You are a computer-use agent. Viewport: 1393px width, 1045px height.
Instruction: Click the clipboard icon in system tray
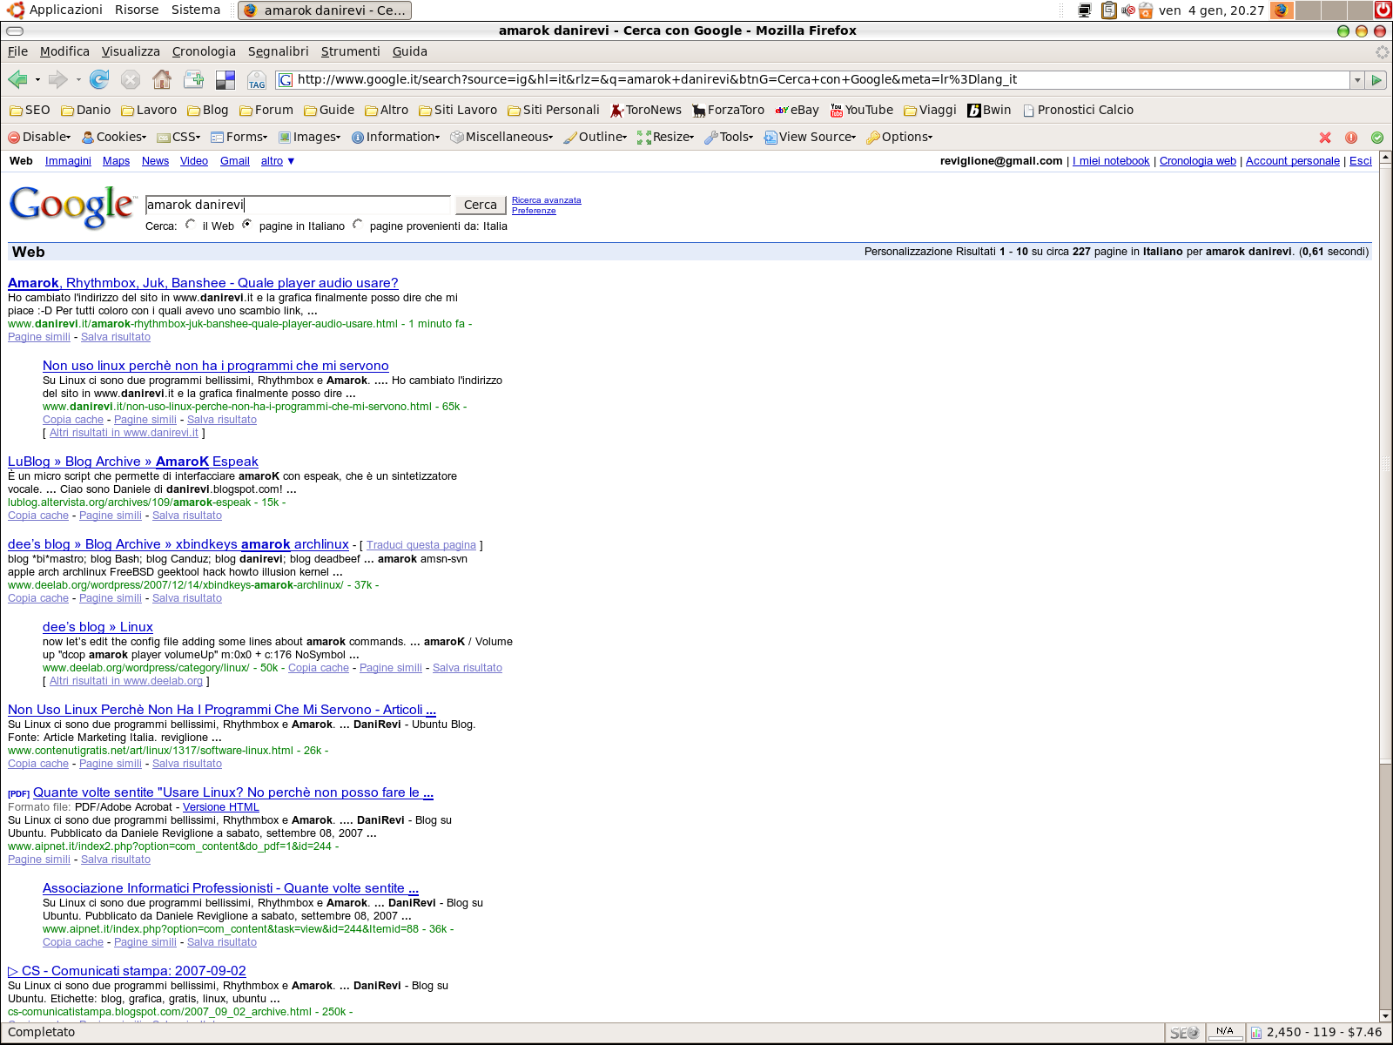coord(1108,10)
